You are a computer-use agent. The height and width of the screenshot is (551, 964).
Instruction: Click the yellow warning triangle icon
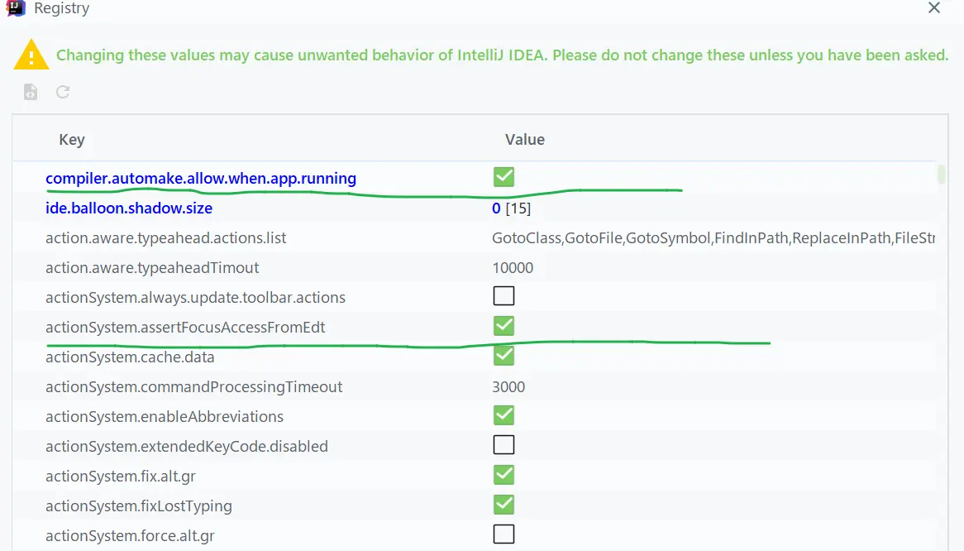[x=31, y=55]
